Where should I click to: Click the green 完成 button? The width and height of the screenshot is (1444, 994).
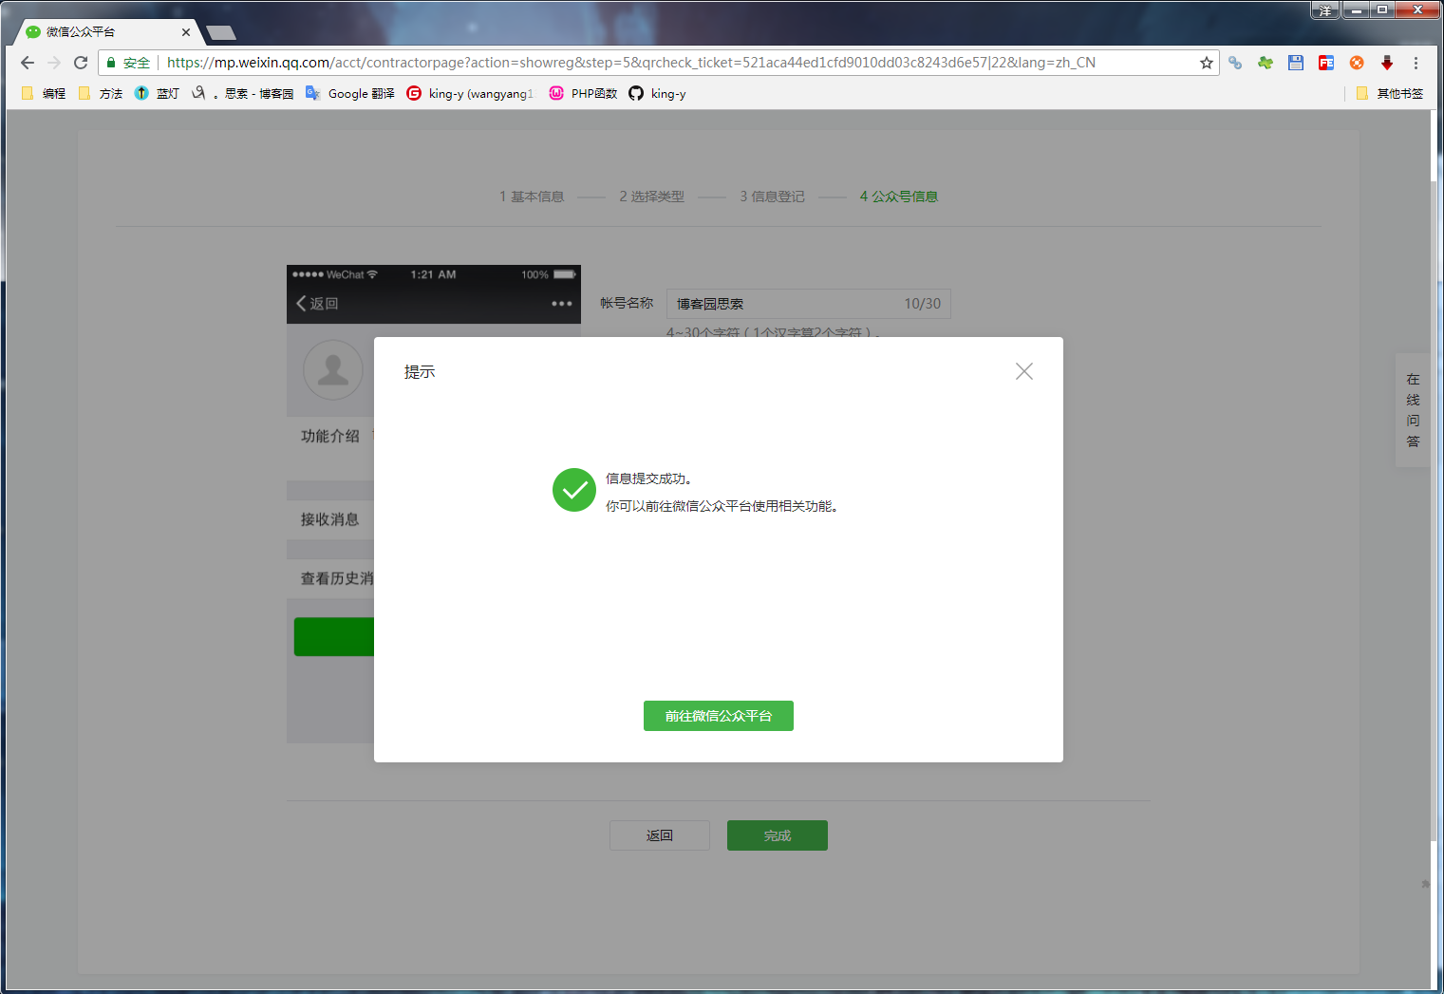pyautogui.click(x=778, y=835)
